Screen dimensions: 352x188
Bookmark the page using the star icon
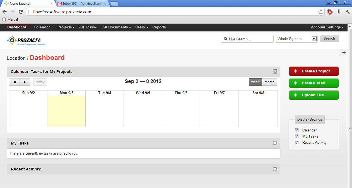click(321, 12)
